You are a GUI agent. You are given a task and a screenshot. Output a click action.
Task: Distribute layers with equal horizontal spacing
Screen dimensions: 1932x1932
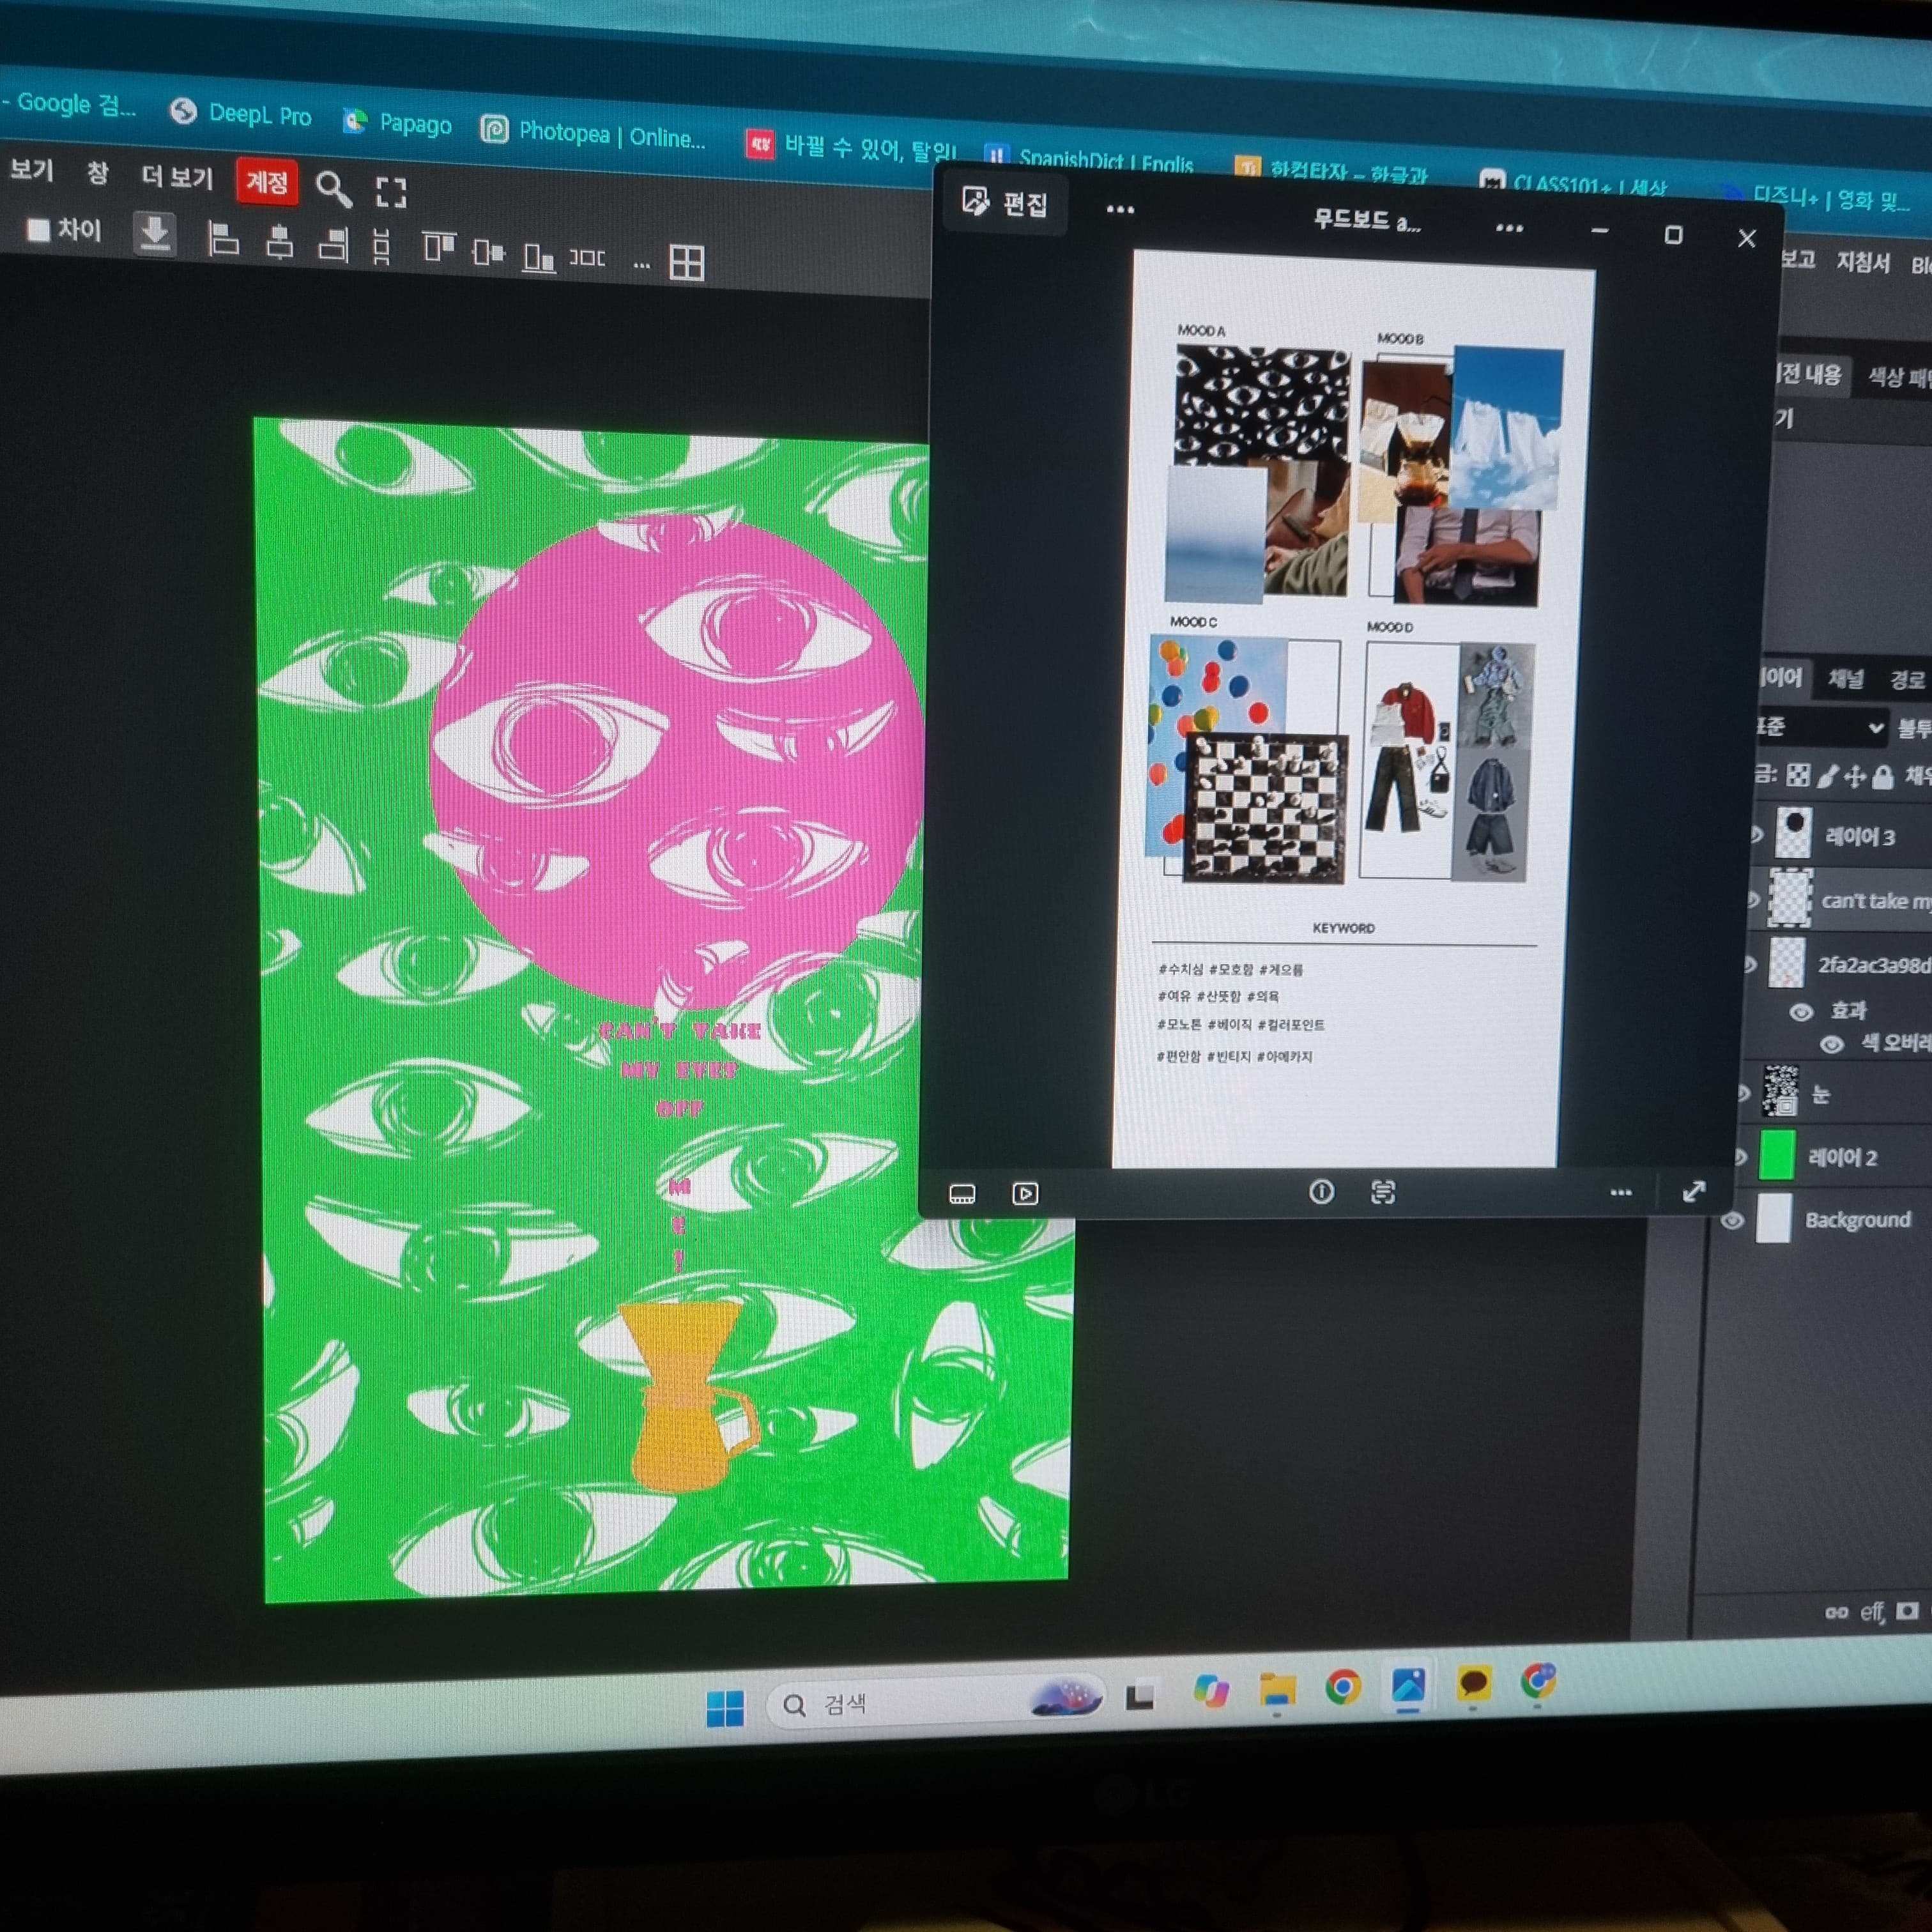[588, 258]
